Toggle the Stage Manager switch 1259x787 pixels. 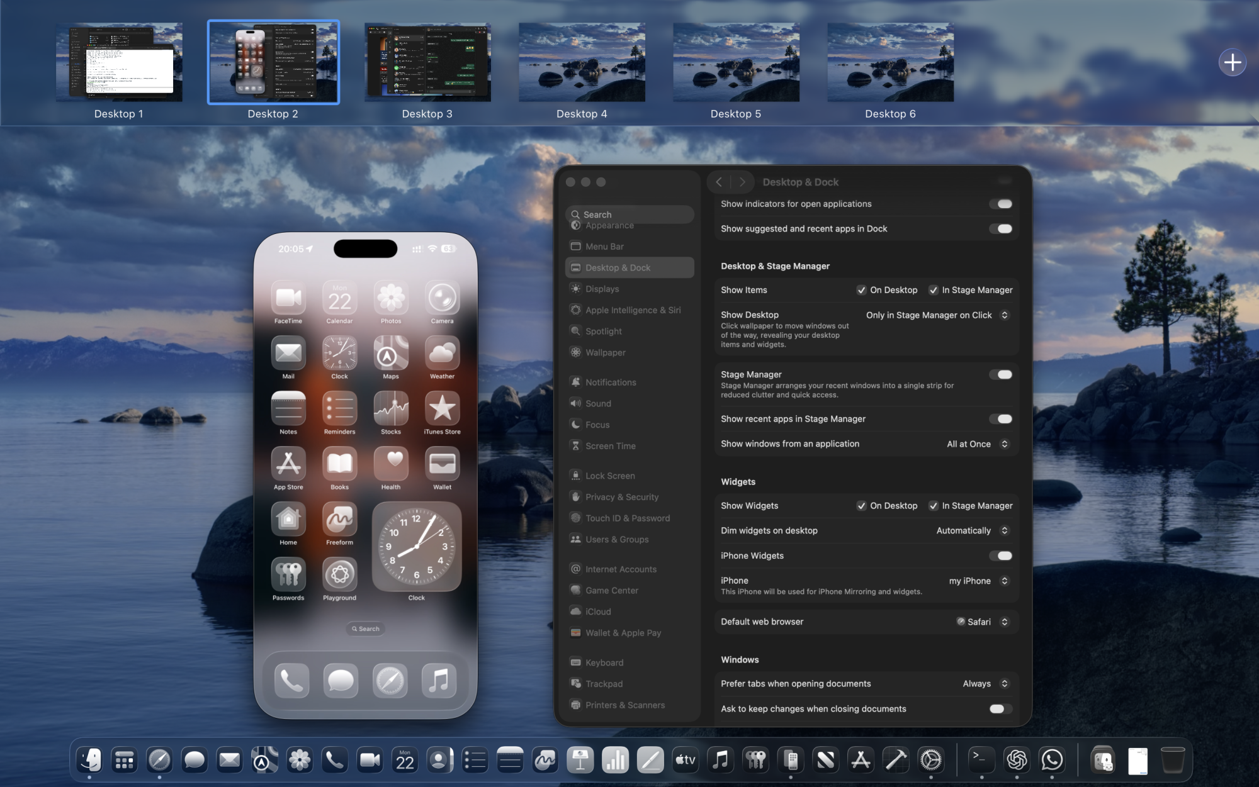click(1001, 374)
